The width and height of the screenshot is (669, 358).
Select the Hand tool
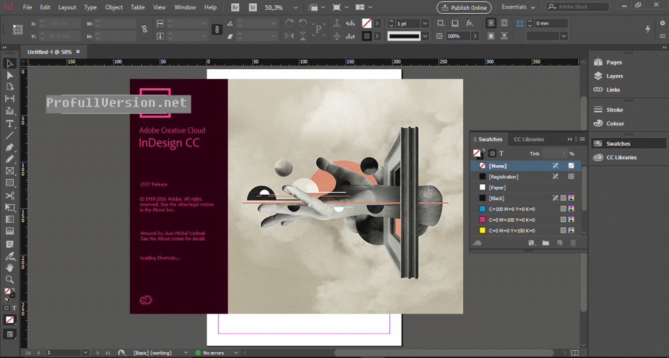coord(9,268)
